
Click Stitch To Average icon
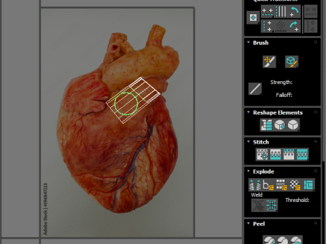(276, 155)
